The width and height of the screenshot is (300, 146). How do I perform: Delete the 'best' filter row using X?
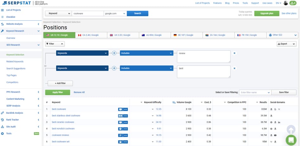pos(234,68)
